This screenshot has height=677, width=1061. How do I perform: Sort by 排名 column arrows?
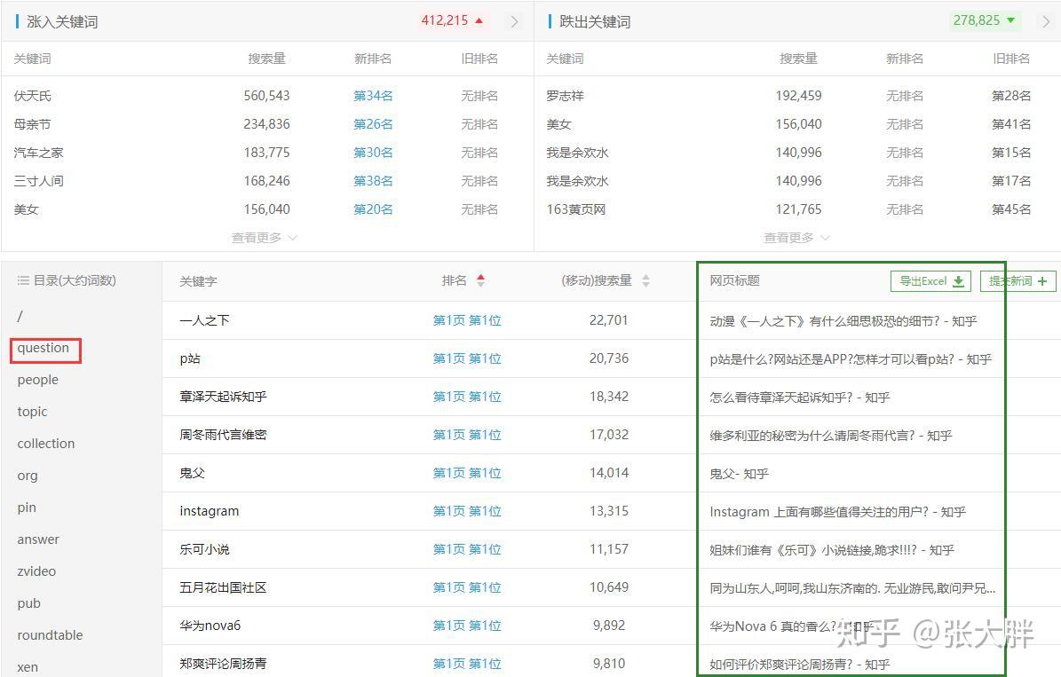click(480, 280)
